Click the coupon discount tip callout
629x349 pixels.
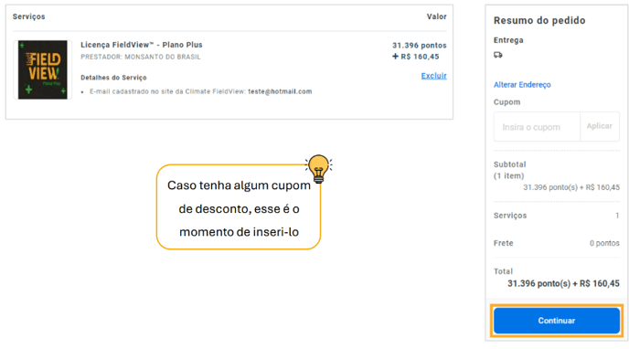tap(239, 207)
